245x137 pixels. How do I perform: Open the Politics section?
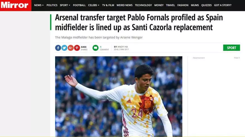coord(52,5)
